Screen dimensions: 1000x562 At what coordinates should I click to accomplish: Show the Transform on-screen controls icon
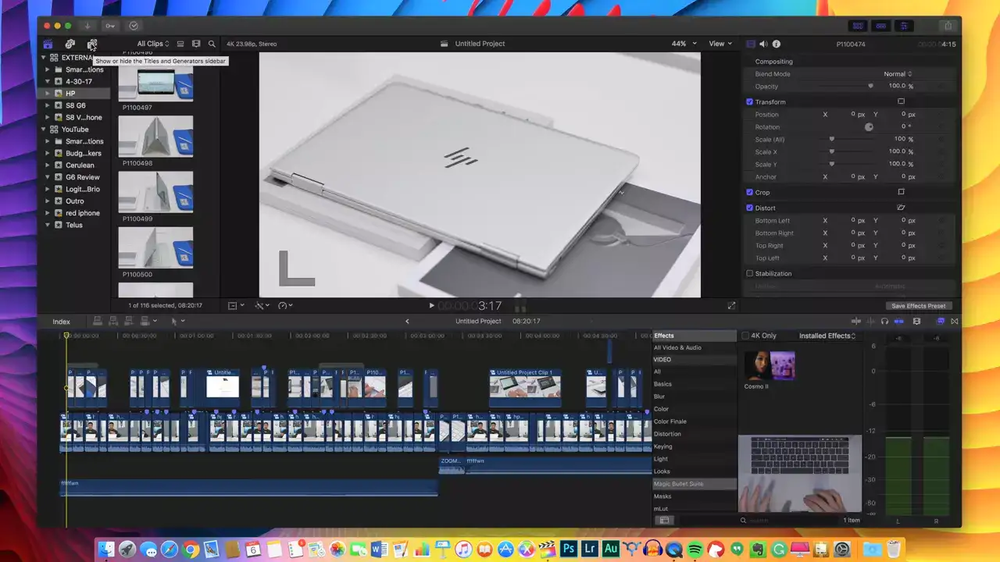tap(901, 101)
